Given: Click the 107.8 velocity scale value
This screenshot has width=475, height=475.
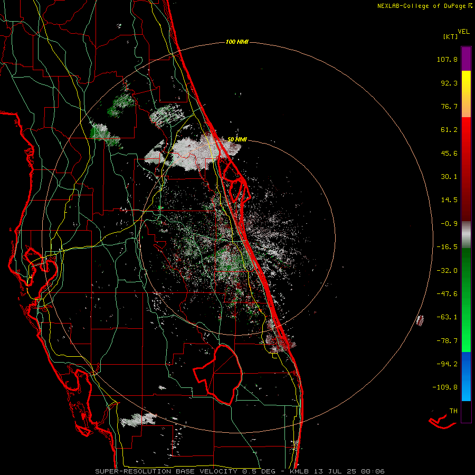Looking at the screenshot, I should [x=447, y=59].
